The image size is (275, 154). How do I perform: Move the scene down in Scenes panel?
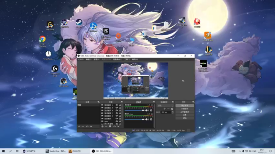pos(91,126)
